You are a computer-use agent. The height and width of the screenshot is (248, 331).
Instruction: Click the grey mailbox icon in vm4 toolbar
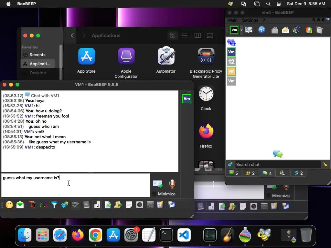275,30
